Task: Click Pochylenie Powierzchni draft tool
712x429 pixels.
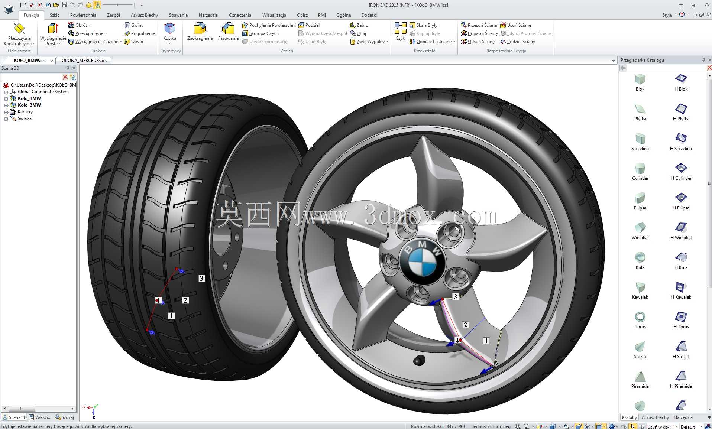Action: [x=269, y=25]
